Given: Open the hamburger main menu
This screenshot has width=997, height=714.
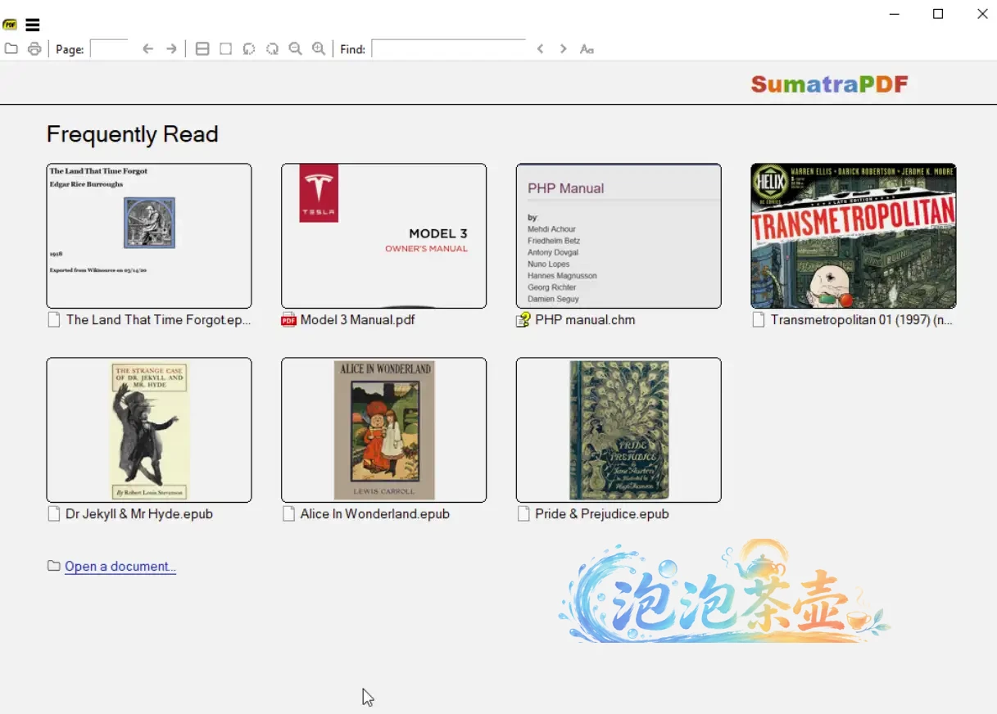Looking at the screenshot, I should (x=33, y=25).
